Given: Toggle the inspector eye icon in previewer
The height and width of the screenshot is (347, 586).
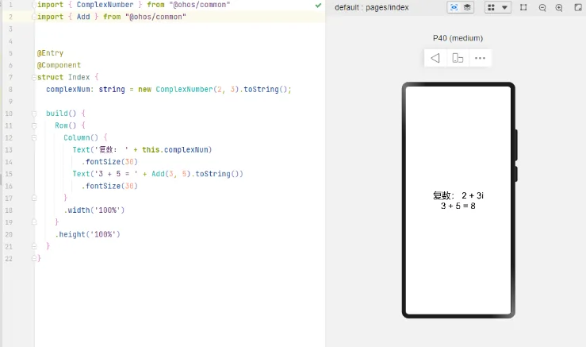Looking at the screenshot, I should pos(454,7).
